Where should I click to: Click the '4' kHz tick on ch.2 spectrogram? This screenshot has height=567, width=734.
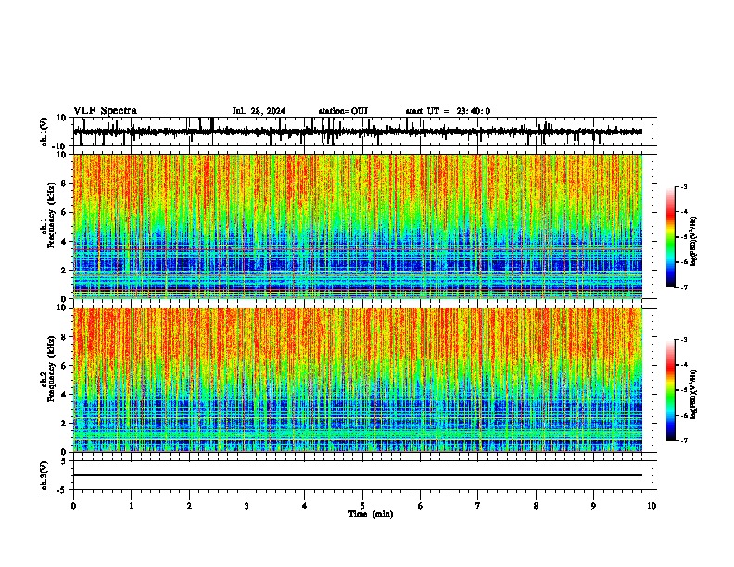point(64,395)
